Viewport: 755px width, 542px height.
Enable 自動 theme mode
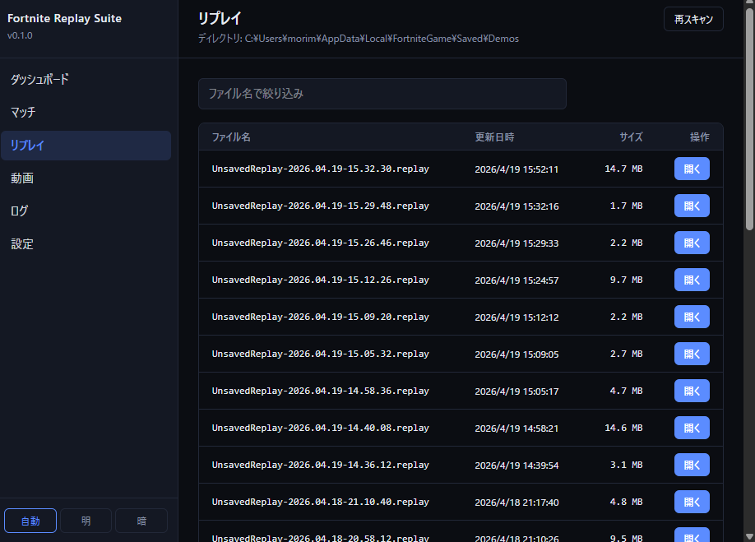click(x=30, y=521)
